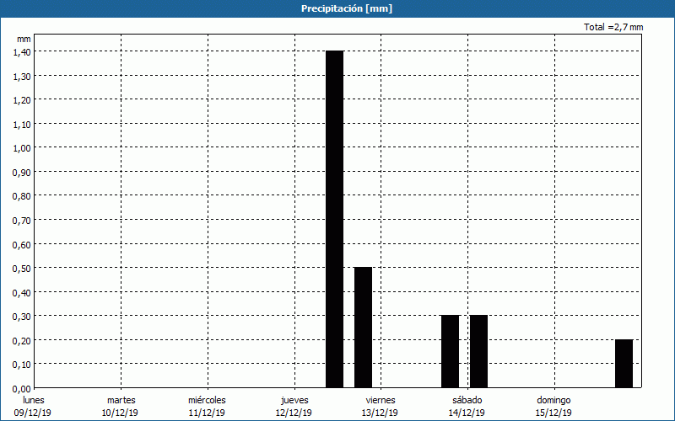Image resolution: width=675 pixels, height=421 pixels.
Task: Click the Total =2,7 mm label
Action: [613, 27]
